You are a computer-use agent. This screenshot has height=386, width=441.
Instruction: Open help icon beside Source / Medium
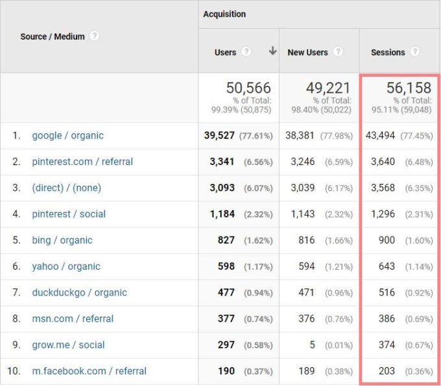coord(95,36)
